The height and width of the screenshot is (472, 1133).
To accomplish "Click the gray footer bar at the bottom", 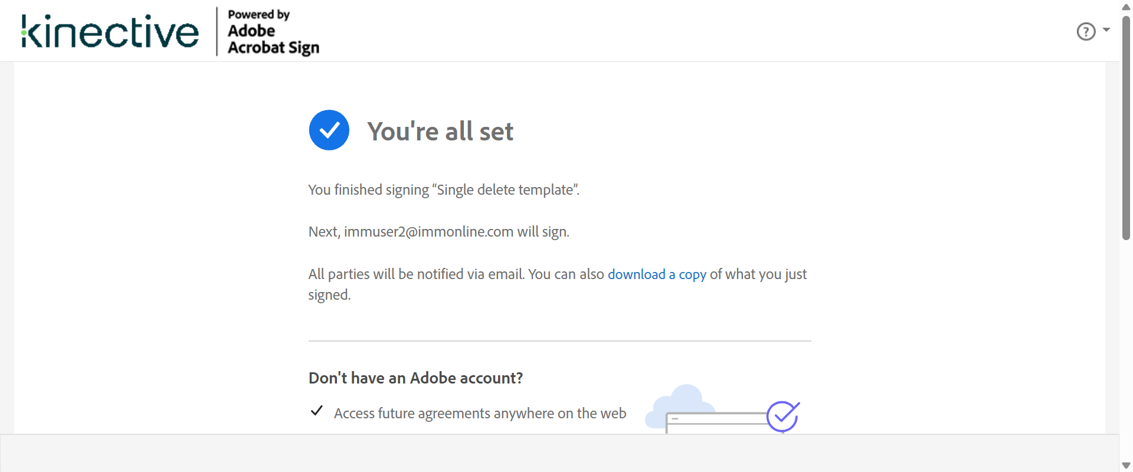I will click(559, 453).
